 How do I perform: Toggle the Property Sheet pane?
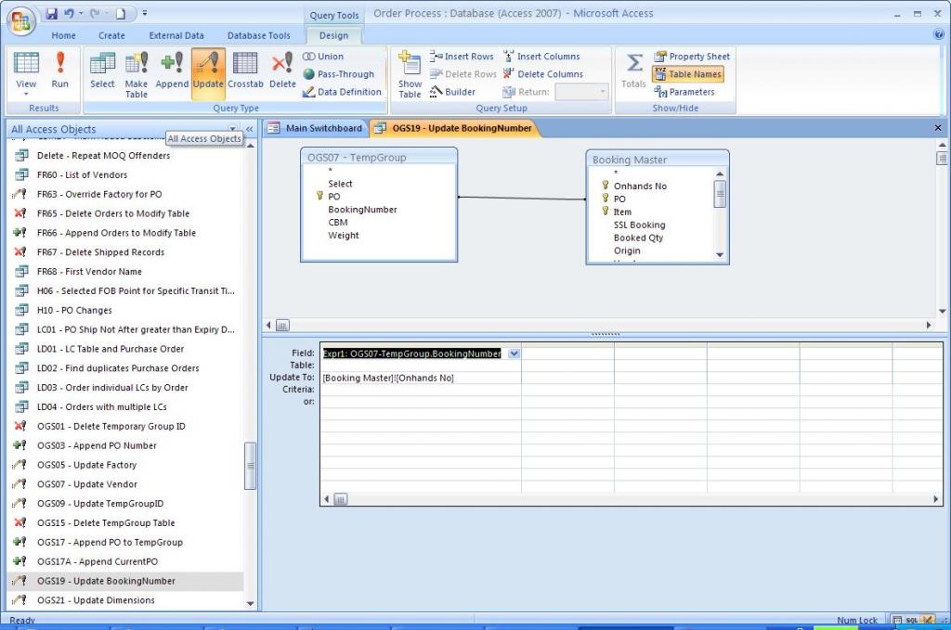(x=692, y=57)
